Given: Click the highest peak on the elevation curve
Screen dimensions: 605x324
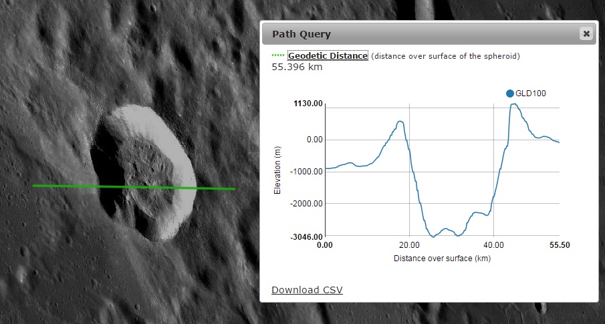Looking at the screenshot, I should click(x=513, y=104).
